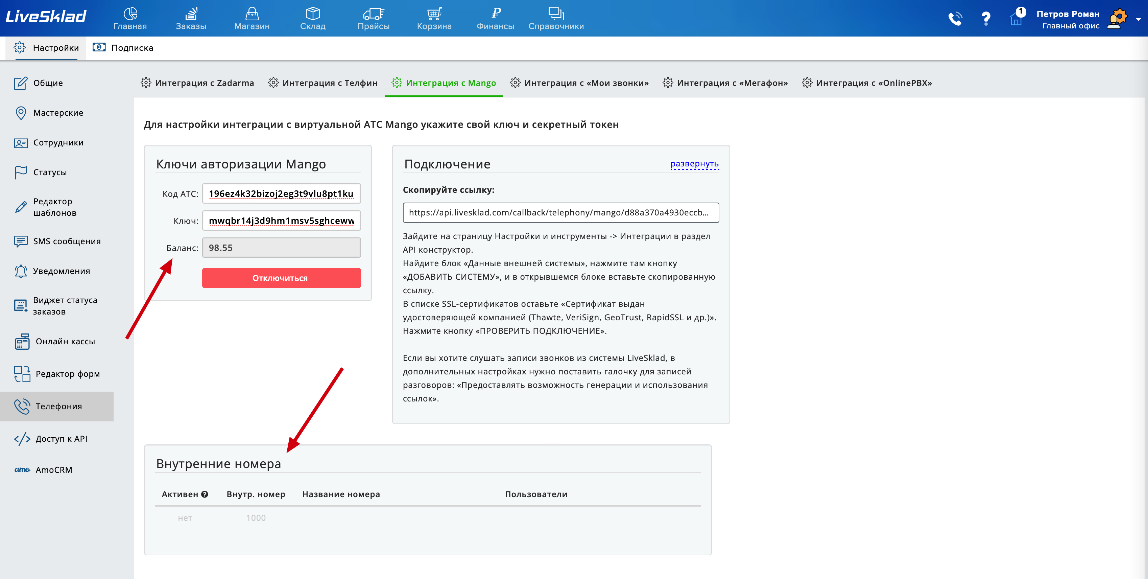Open Общие settings in sidebar

[x=39, y=83]
